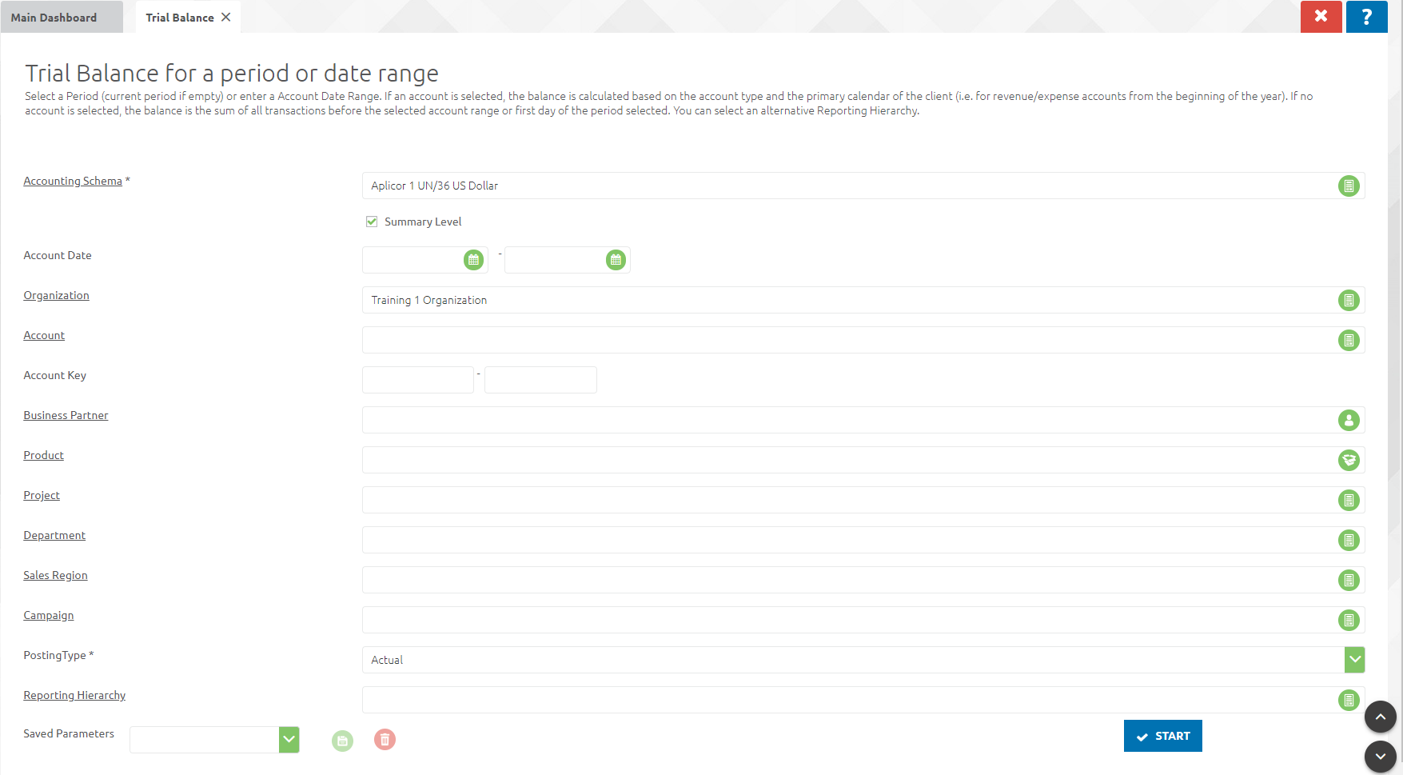
Task: Switch to the Main Dashboard tab
Action: [54, 18]
